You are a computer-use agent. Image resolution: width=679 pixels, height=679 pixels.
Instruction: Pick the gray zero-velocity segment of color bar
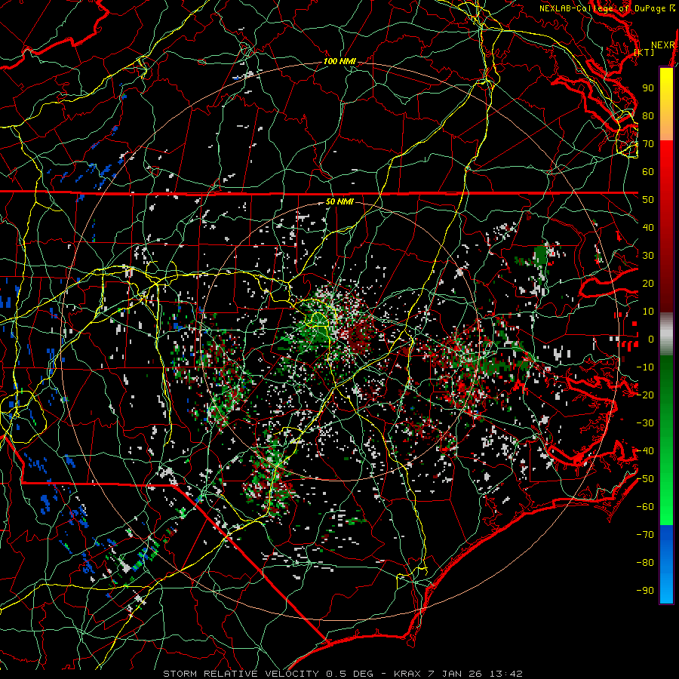pos(666,334)
